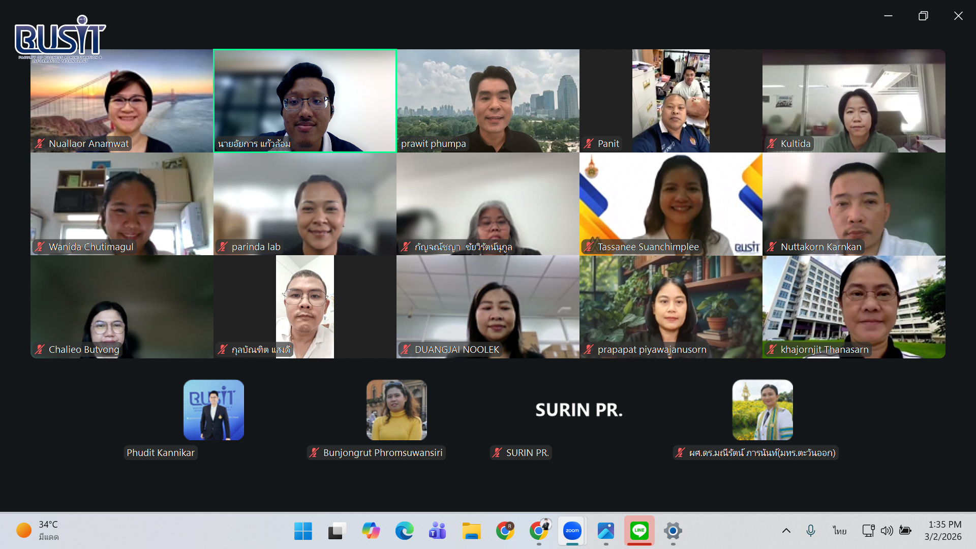Click Kultida's muted microphone indicator
Screen dimensions: 976x549
771,144
